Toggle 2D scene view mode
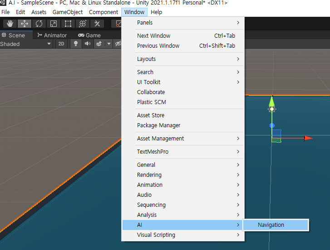This screenshot has height=250, width=330. tap(61, 44)
